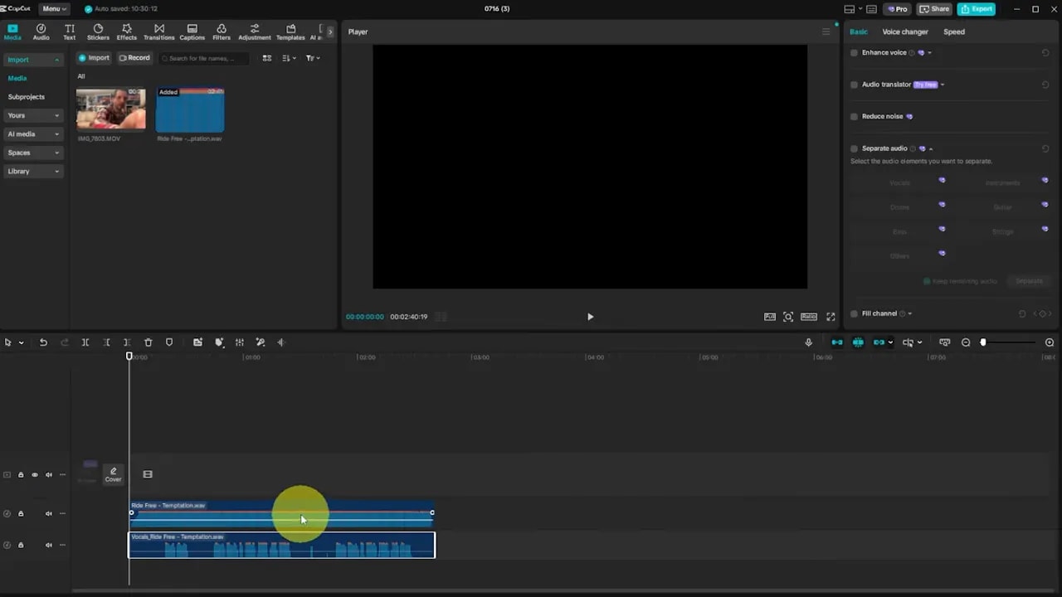Viewport: 1062px width, 597px height.
Task: Open the Menu at the top left
Action: (x=51, y=8)
